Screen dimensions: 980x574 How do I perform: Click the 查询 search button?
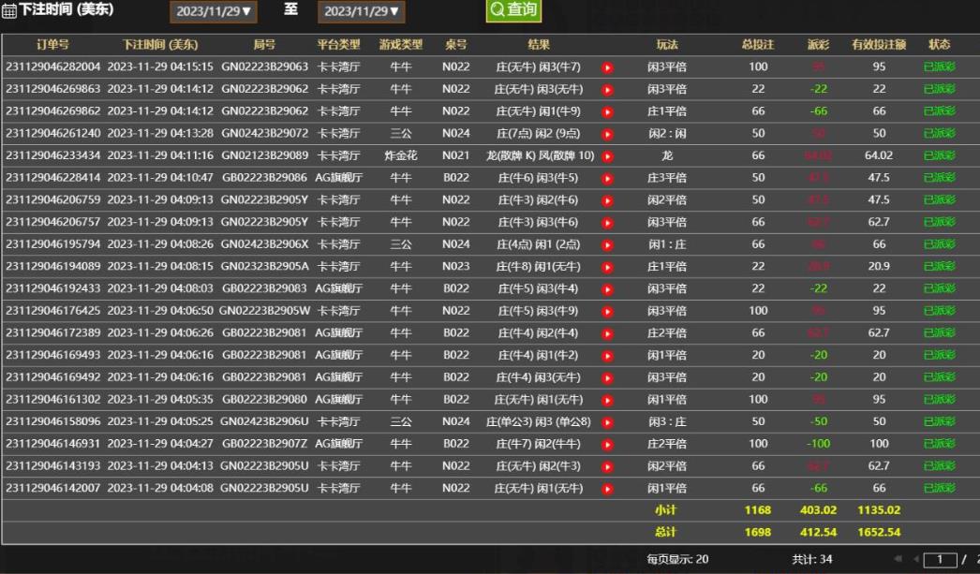(513, 10)
